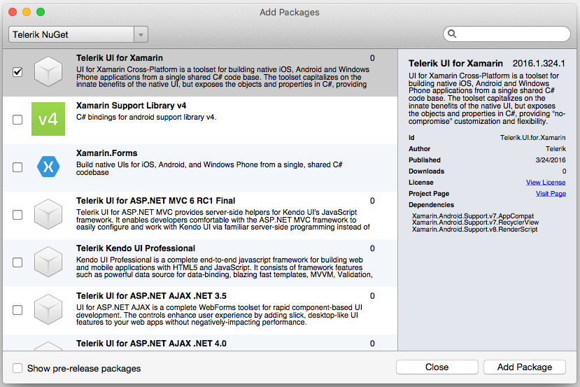Click the Published date 3/24/2016

(x=551, y=160)
